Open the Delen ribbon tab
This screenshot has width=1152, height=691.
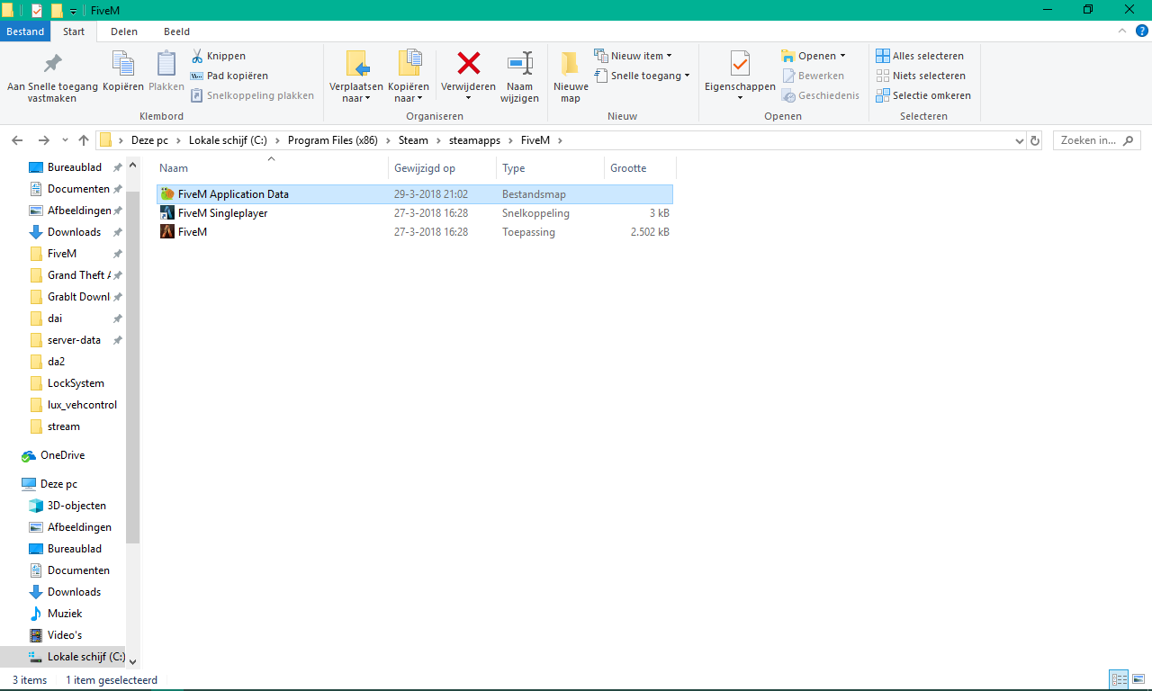pyautogui.click(x=124, y=31)
